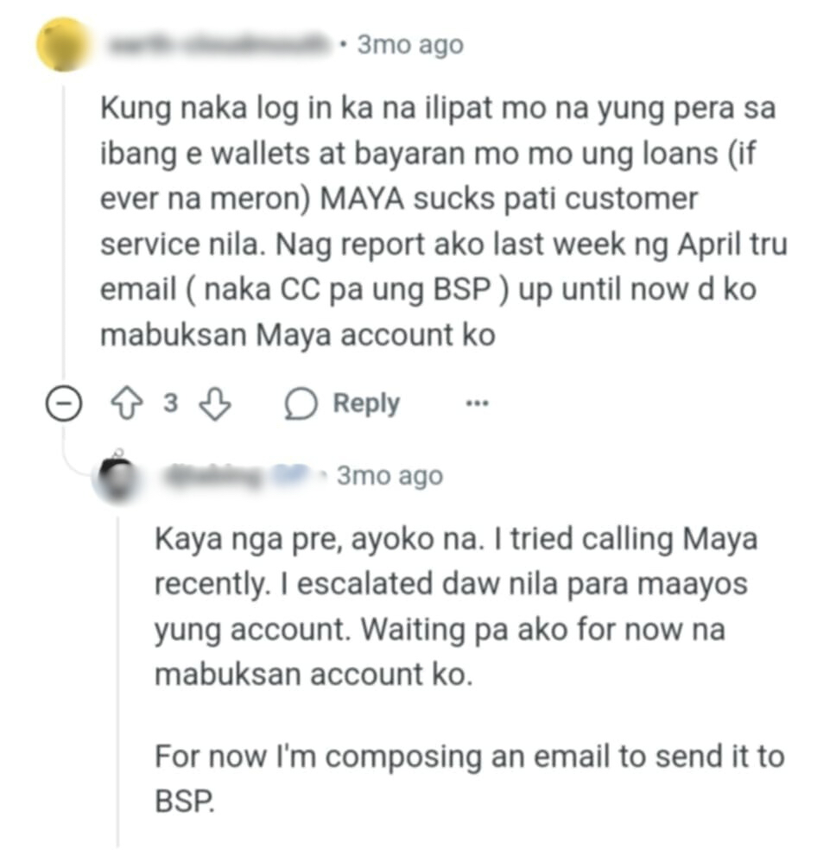The image size is (836, 850).
Task: Collapse the thread with the minus circle
Action: [x=63, y=404]
